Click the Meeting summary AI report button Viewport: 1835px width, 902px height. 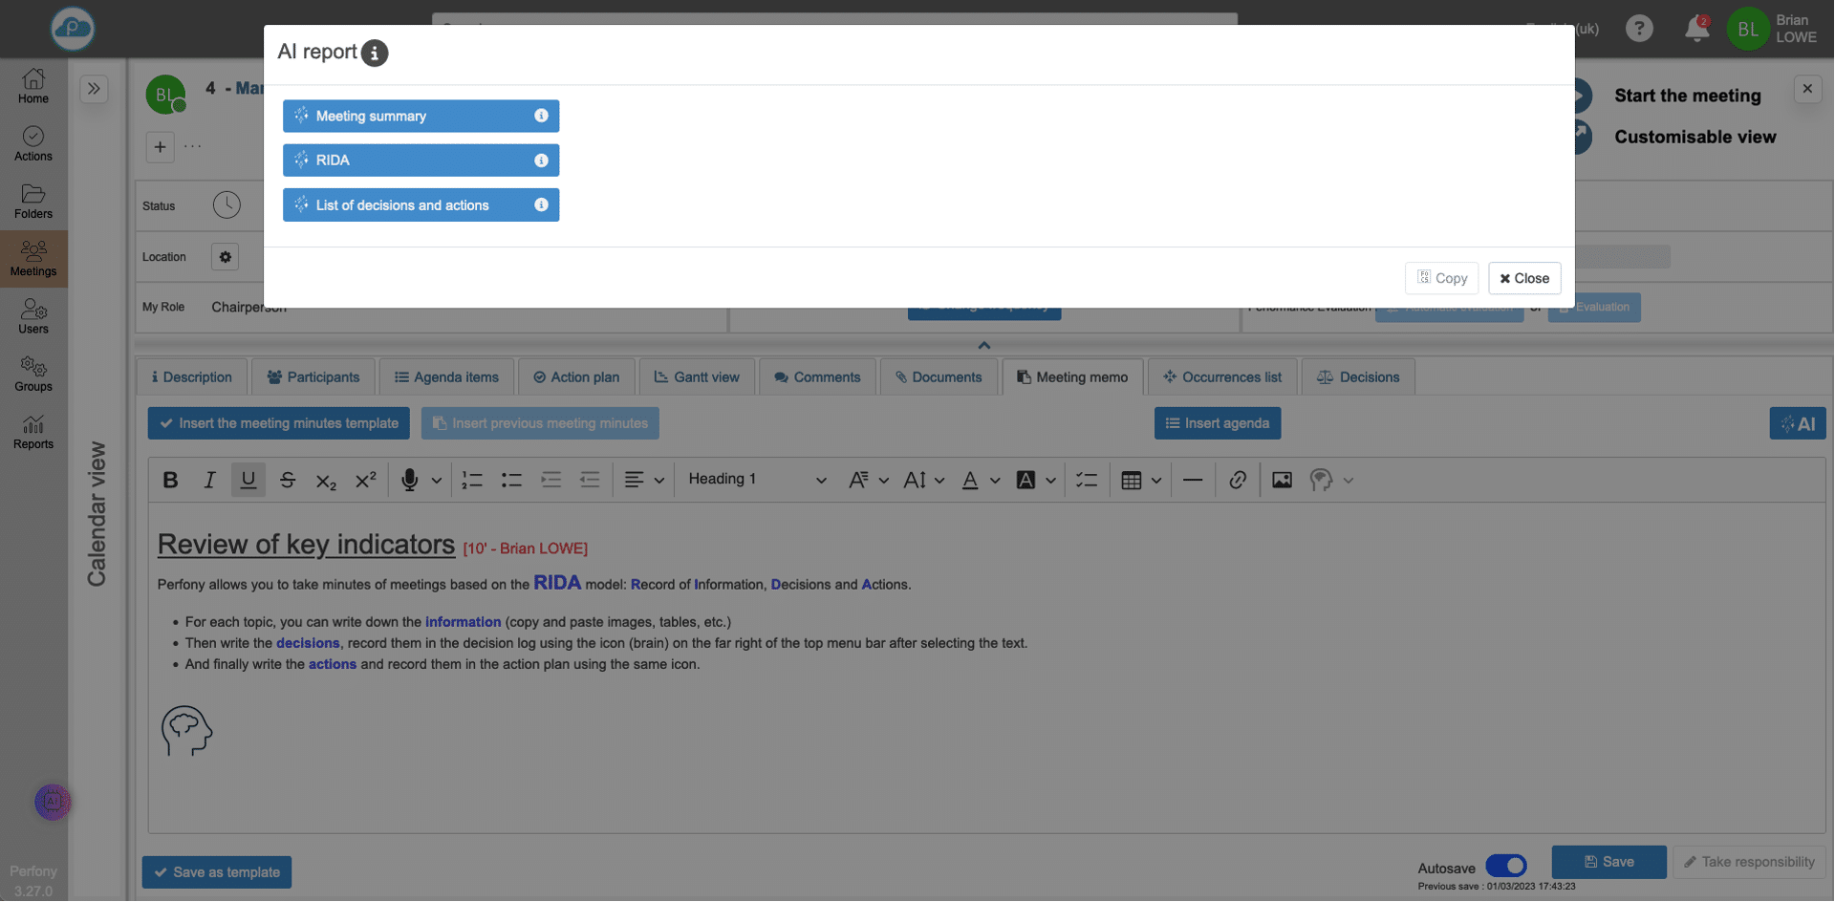[411, 116]
